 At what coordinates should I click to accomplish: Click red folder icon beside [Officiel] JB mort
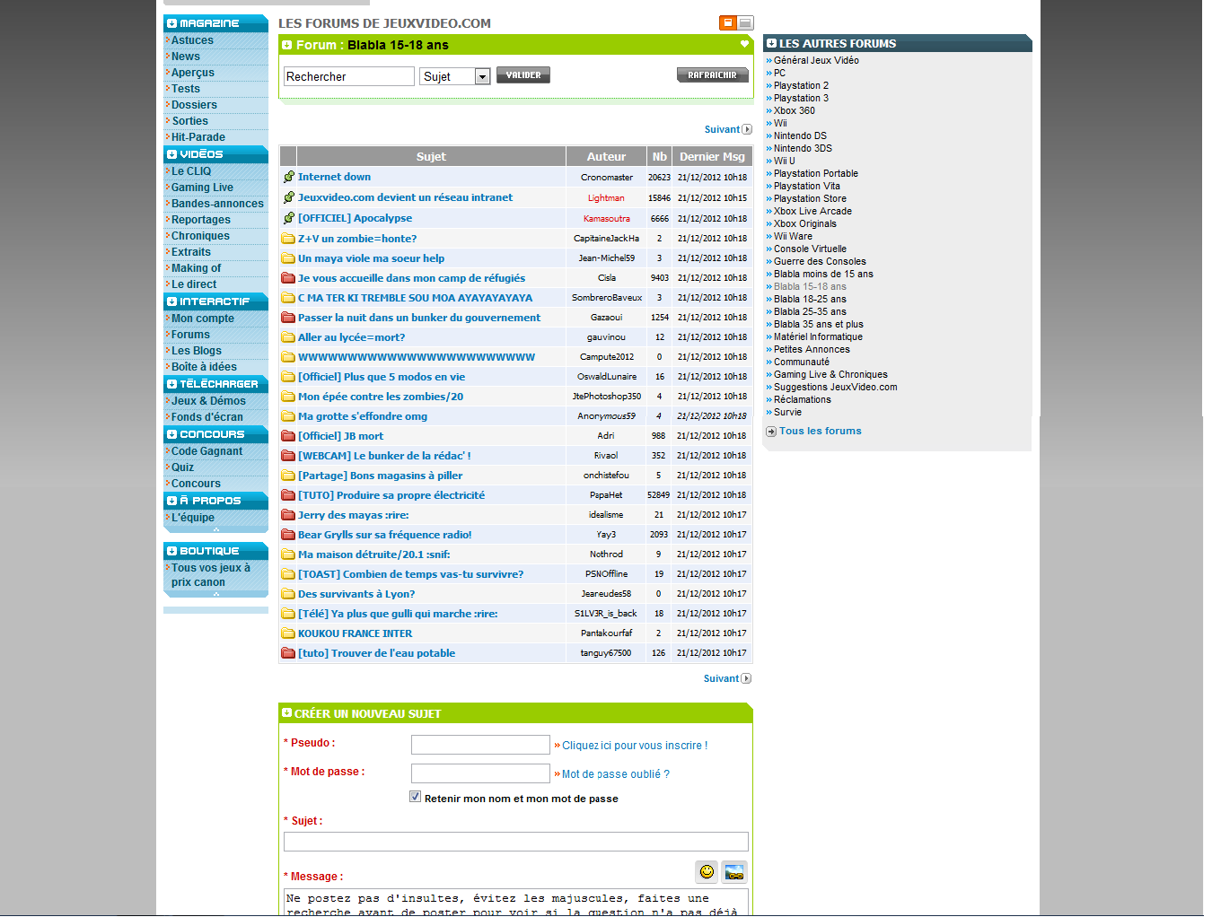coord(288,436)
